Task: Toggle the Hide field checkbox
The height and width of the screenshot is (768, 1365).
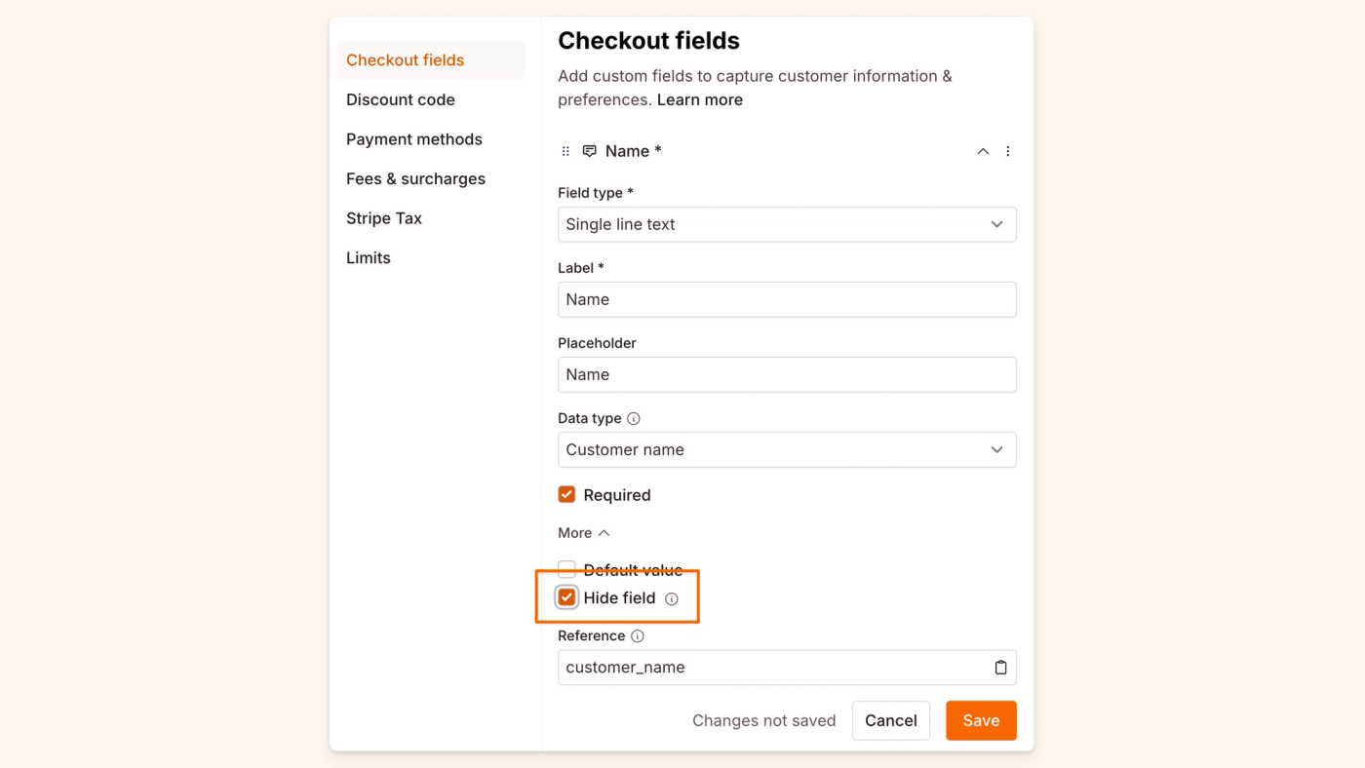Action: point(566,597)
